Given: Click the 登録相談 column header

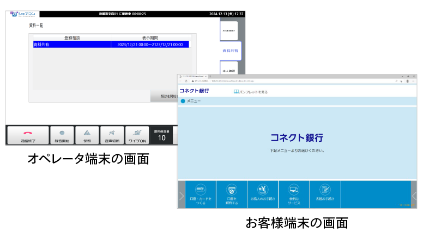Looking at the screenshot, I should pyautogui.click(x=72, y=37).
